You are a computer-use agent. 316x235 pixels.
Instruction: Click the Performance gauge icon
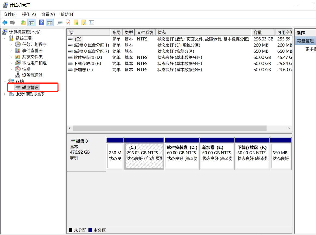tap(18, 69)
